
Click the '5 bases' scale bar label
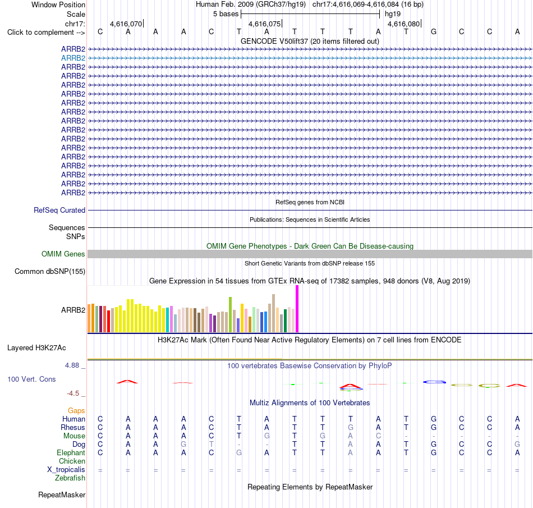tap(226, 14)
